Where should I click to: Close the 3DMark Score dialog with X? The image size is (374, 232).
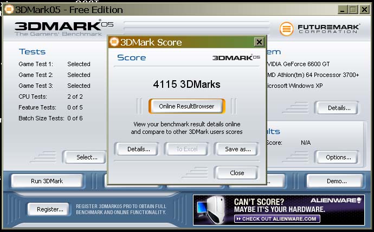(259, 42)
